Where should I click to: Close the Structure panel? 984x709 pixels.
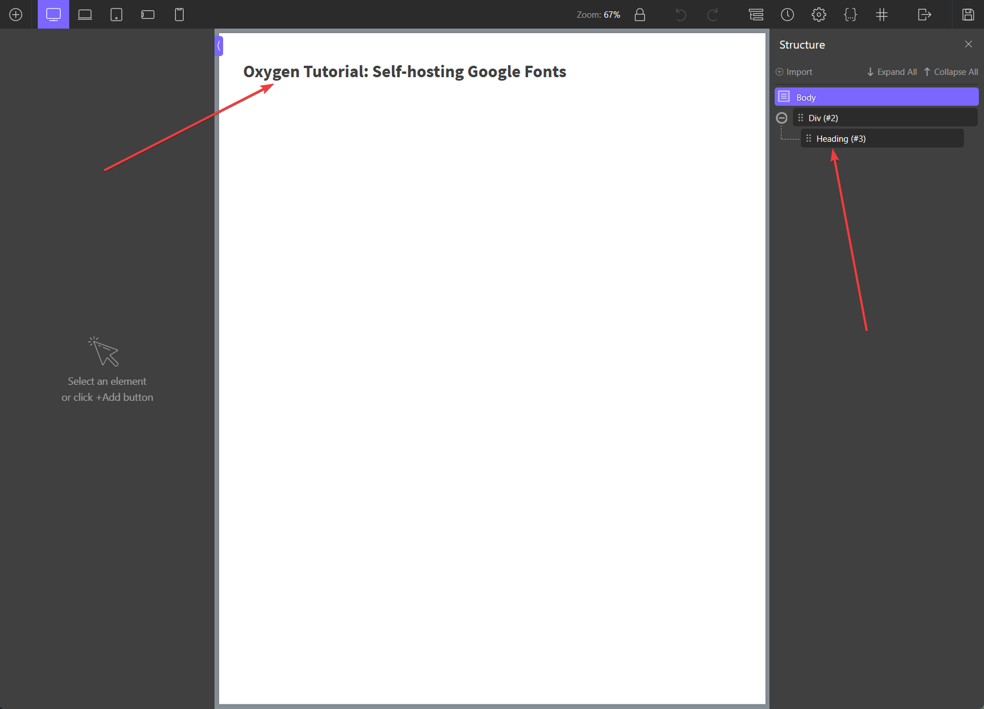point(968,44)
